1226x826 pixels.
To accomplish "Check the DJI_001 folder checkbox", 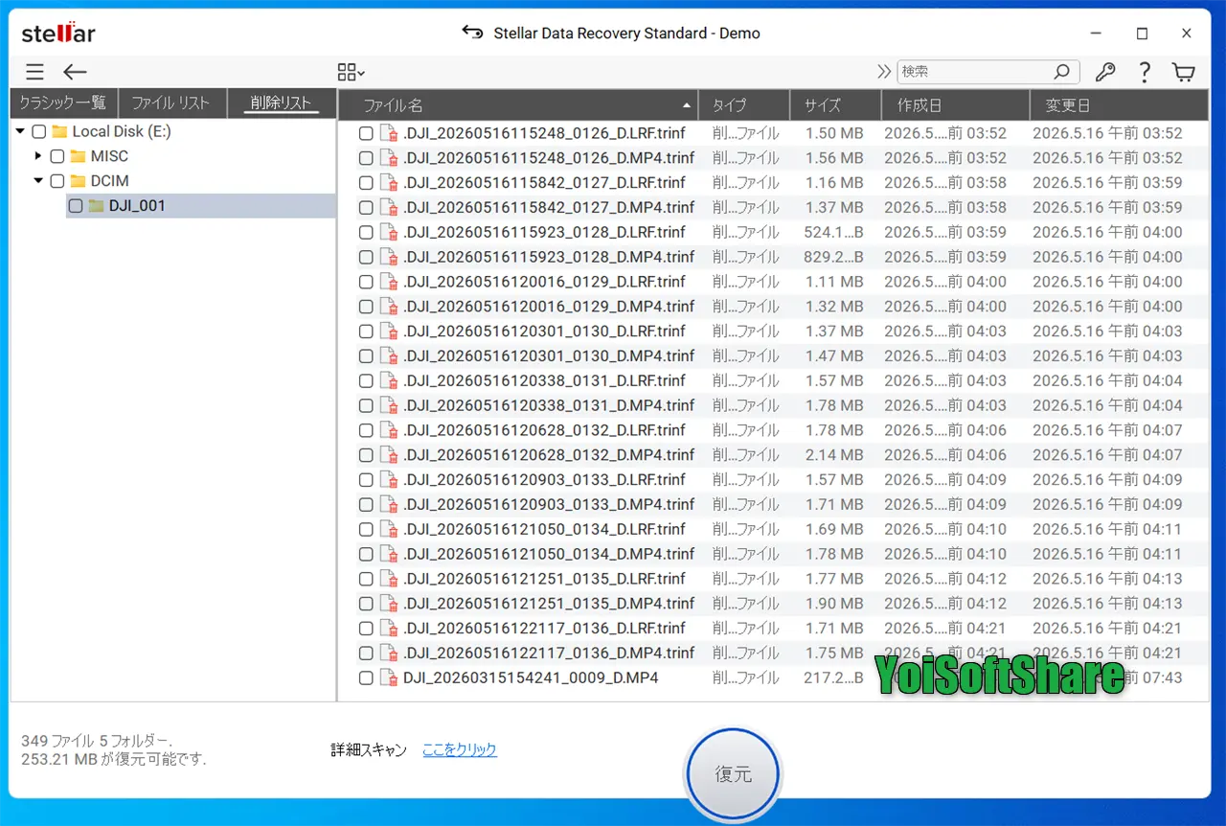I will pyautogui.click(x=76, y=206).
